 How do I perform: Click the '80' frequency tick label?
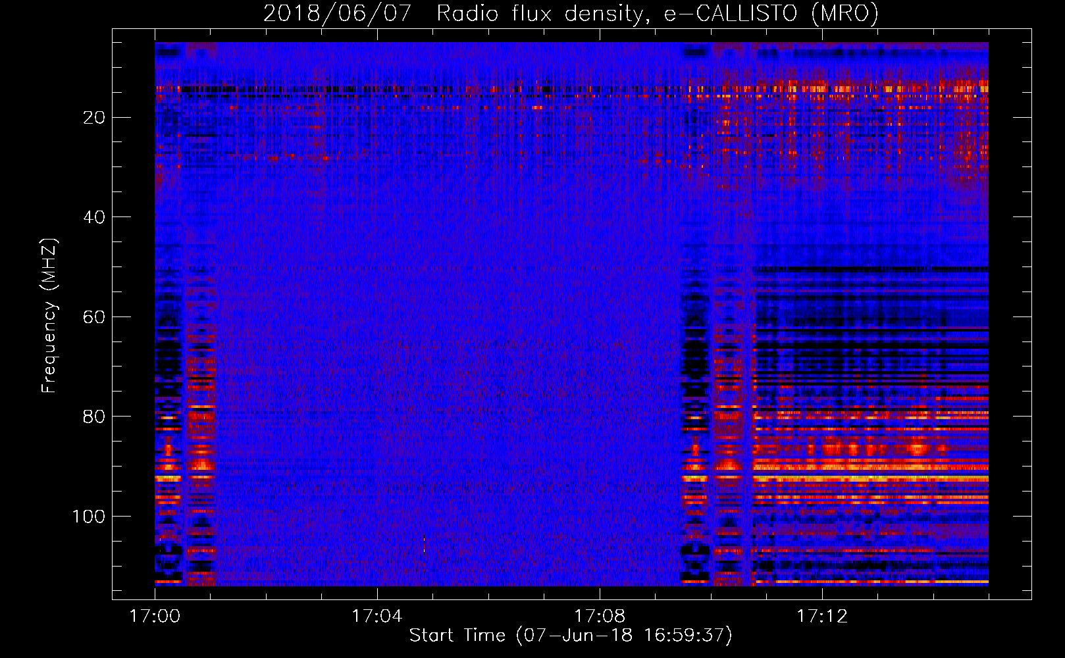coord(94,417)
